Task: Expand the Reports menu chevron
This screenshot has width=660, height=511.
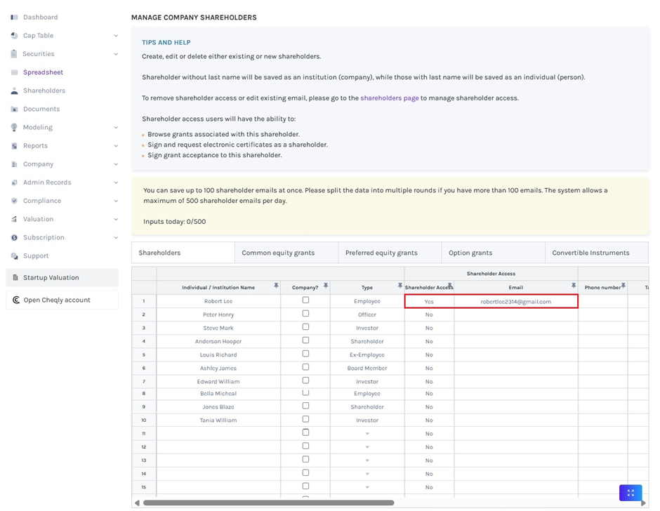Action: pyautogui.click(x=116, y=146)
